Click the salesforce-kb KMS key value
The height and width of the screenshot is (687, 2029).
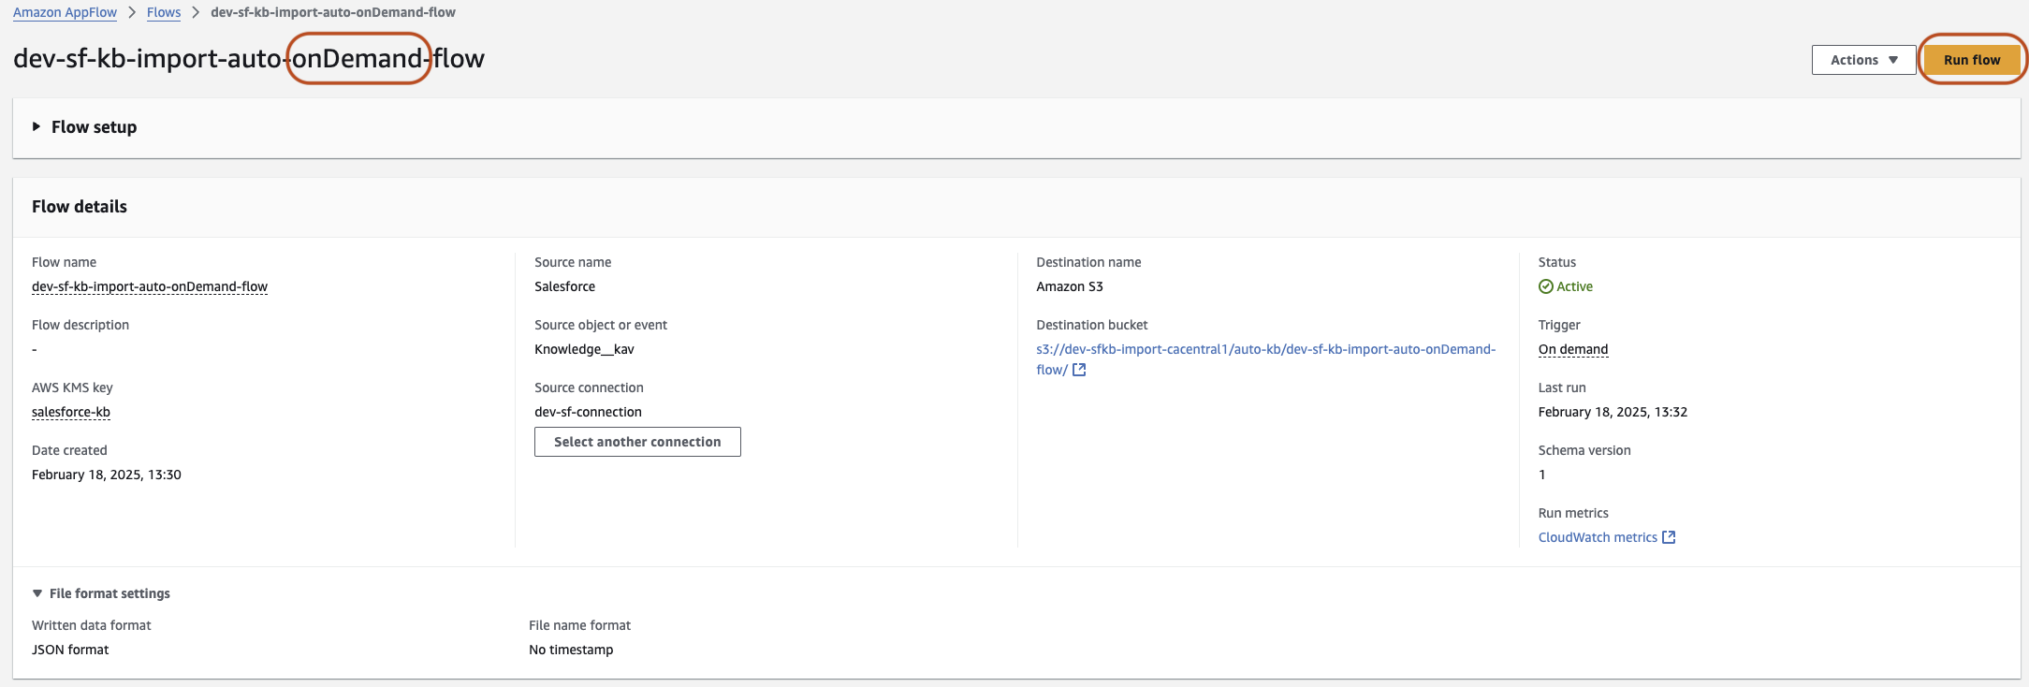(x=71, y=412)
